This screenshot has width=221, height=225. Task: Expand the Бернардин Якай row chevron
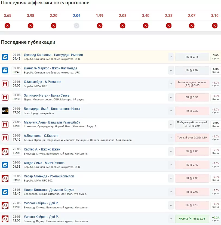tap(171, 111)
